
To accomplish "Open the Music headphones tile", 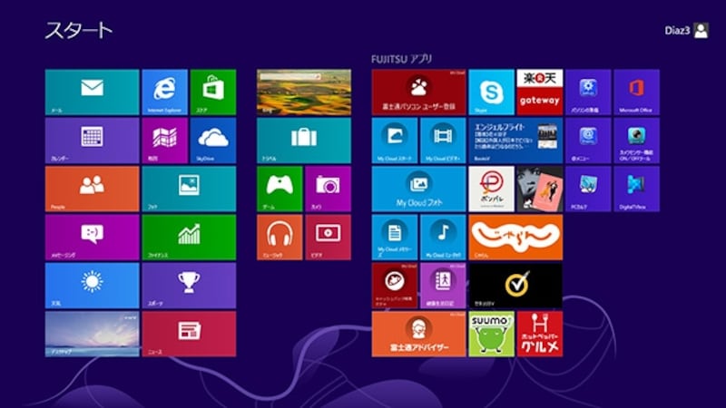I will point(280,237).
